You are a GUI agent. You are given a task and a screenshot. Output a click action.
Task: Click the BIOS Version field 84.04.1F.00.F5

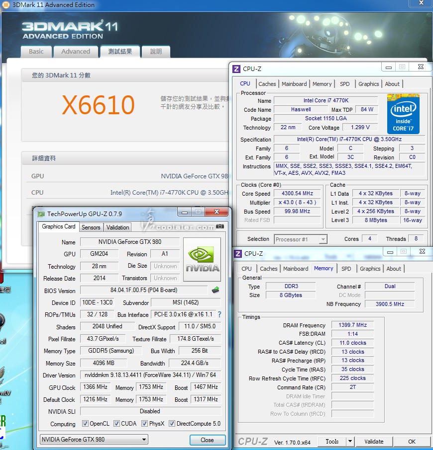pos(144,290)
